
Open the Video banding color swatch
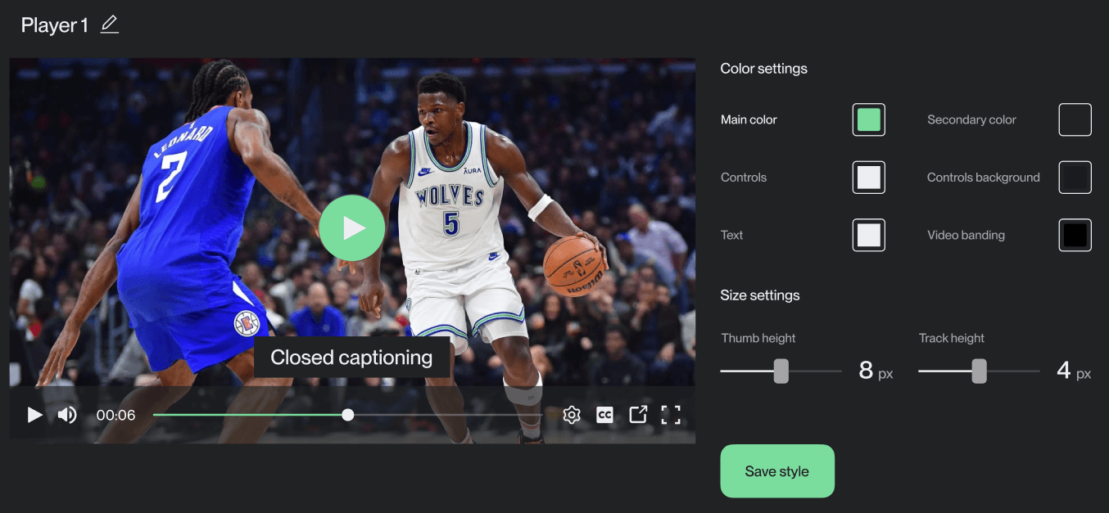1075,236
